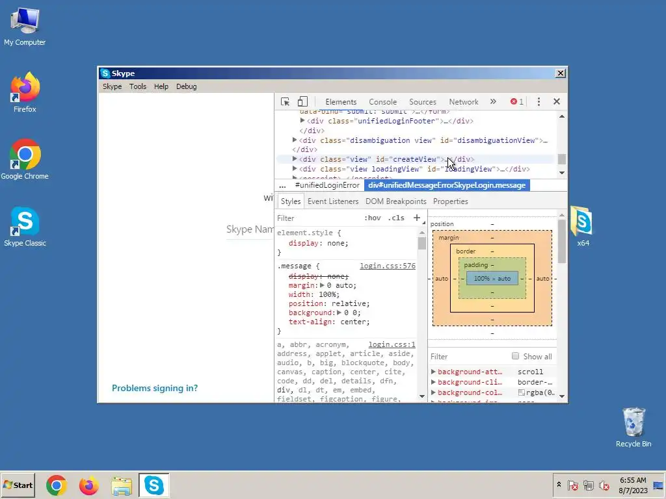666x499 pixels.
Task: Switch to the Sources tab
Action: point(423,102)
